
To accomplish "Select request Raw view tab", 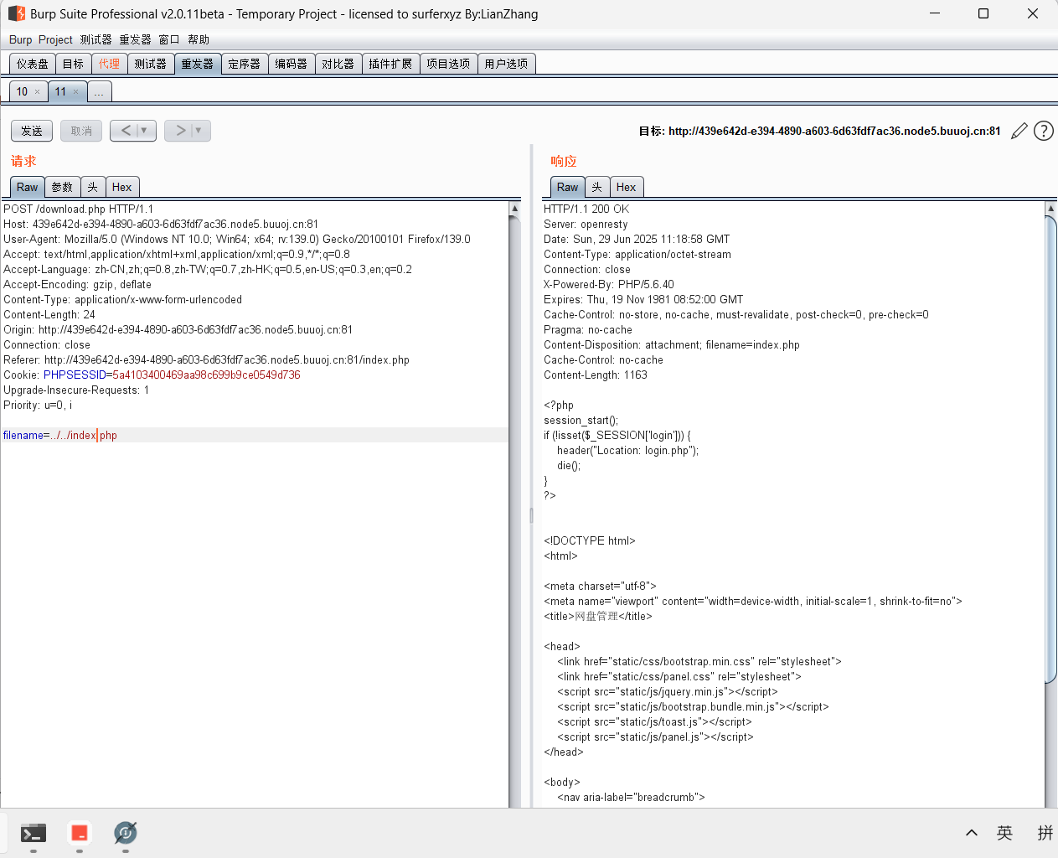I will coord(27,187).
